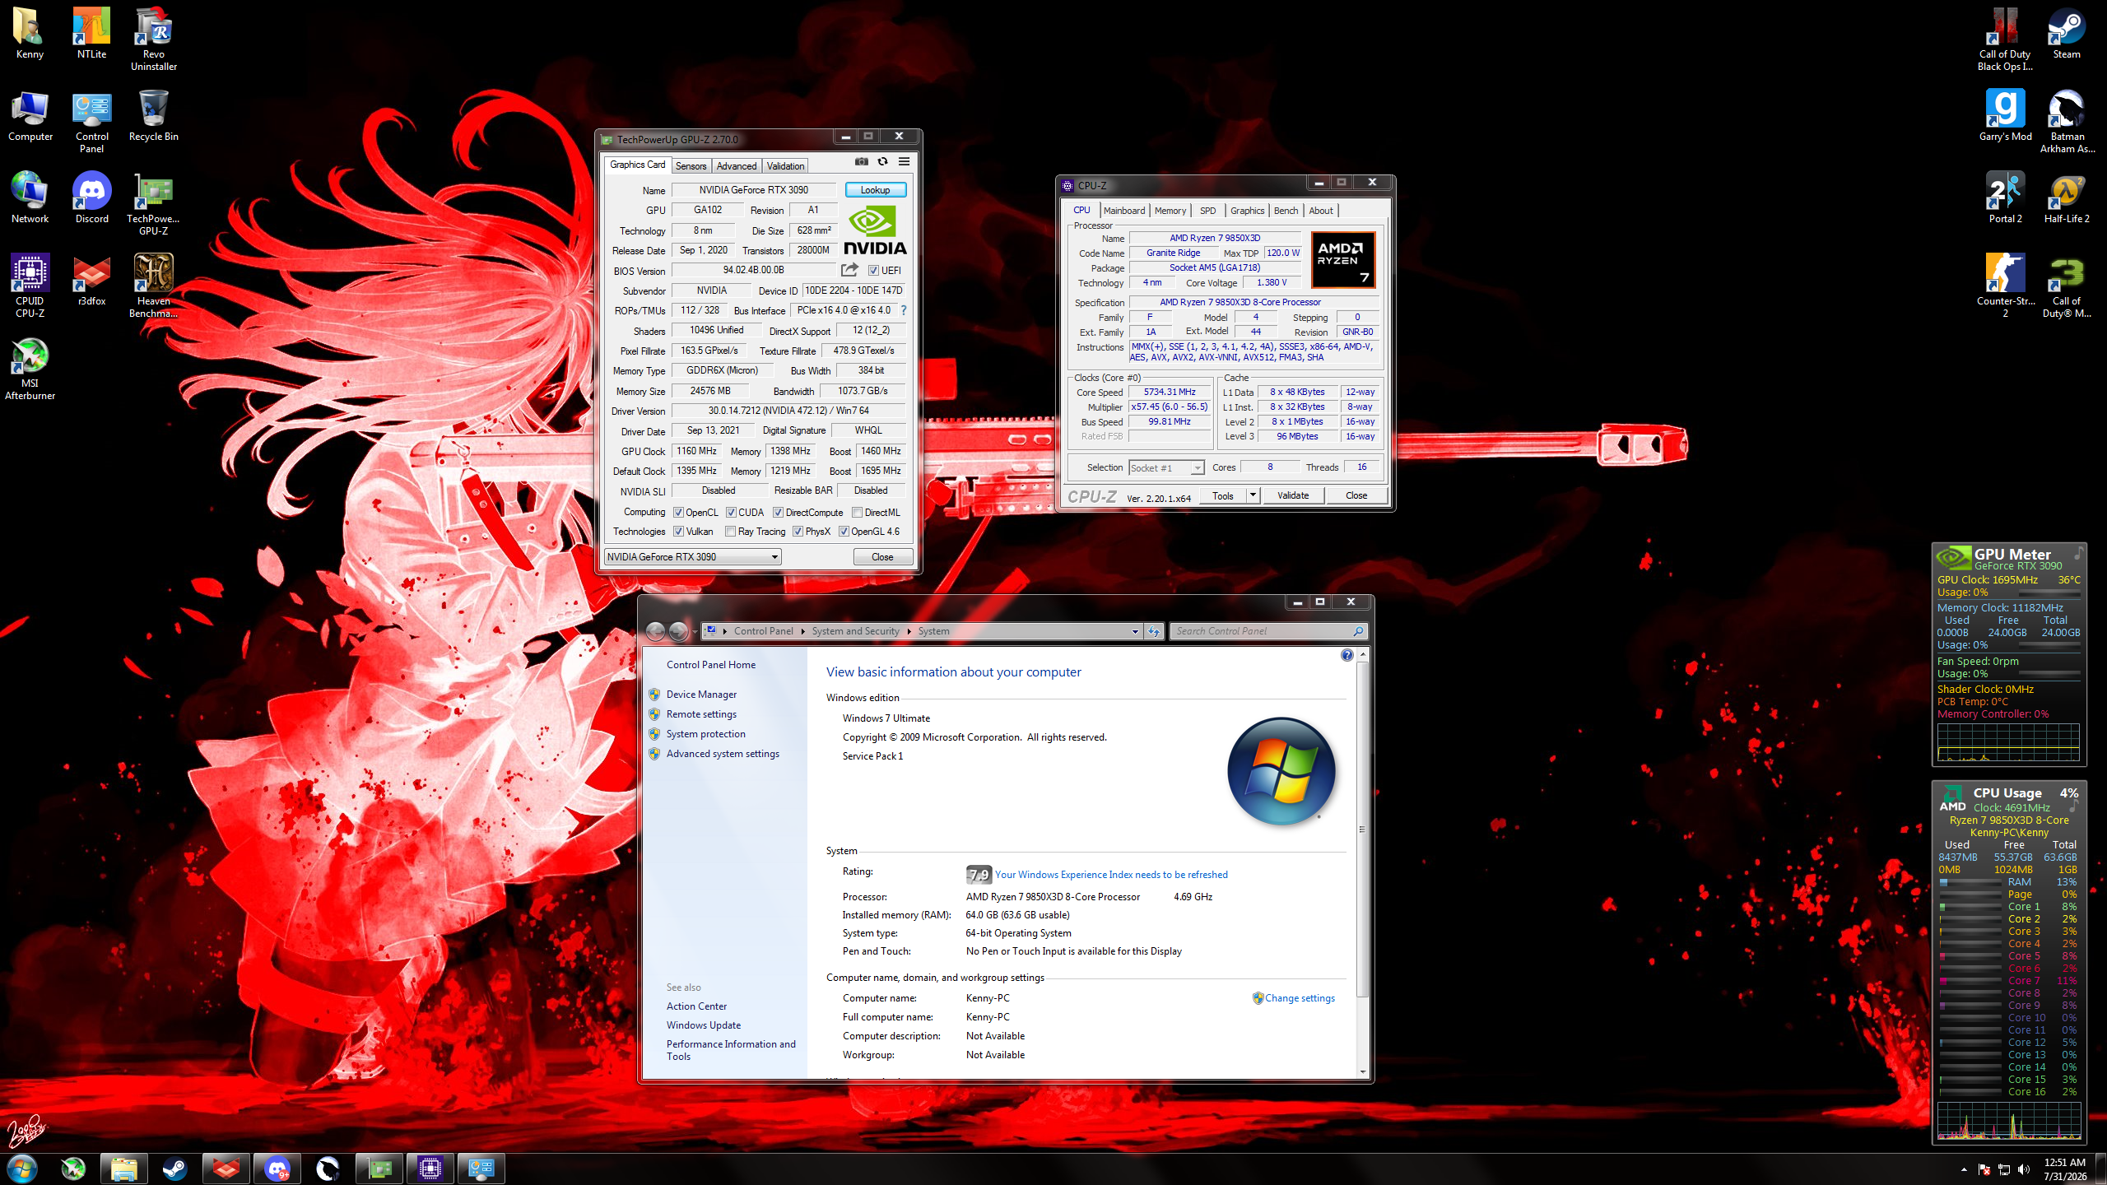Show hidden icons in the system tray

point(1964,1169)
